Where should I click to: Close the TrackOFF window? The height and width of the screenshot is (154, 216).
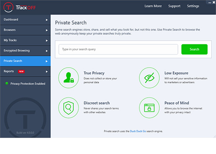pyautogui.click(x=214, y=3)
